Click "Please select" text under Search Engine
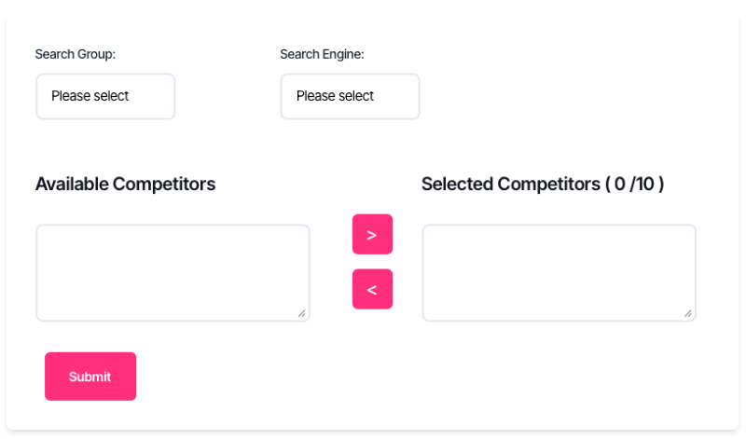 [x=335, y=96]
